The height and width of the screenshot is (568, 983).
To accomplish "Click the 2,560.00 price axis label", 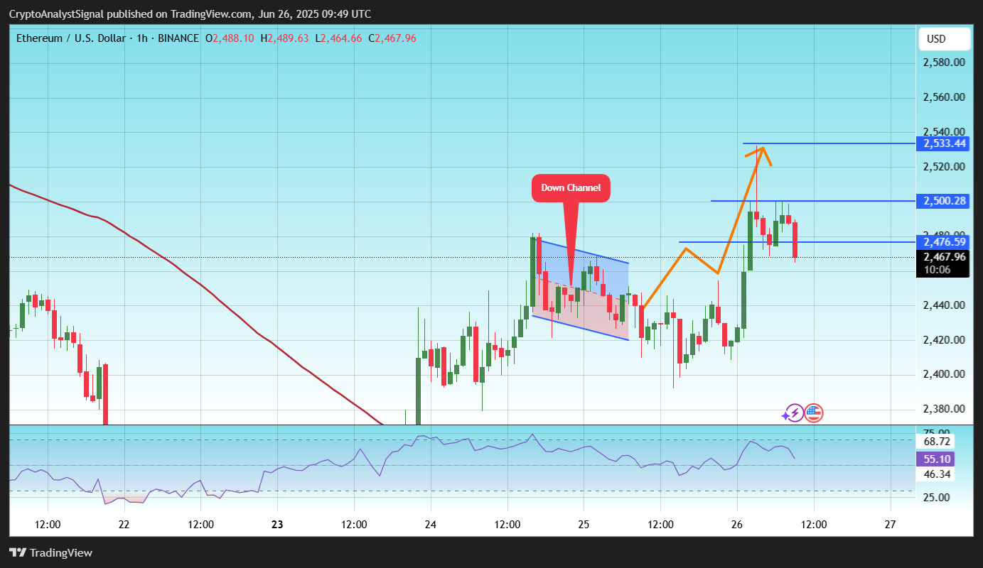I will pos(945,97).
